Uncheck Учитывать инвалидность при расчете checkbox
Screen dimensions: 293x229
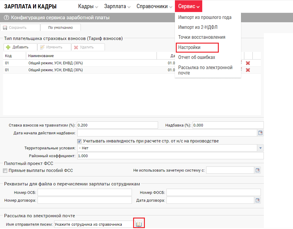(x=80, y=141)
